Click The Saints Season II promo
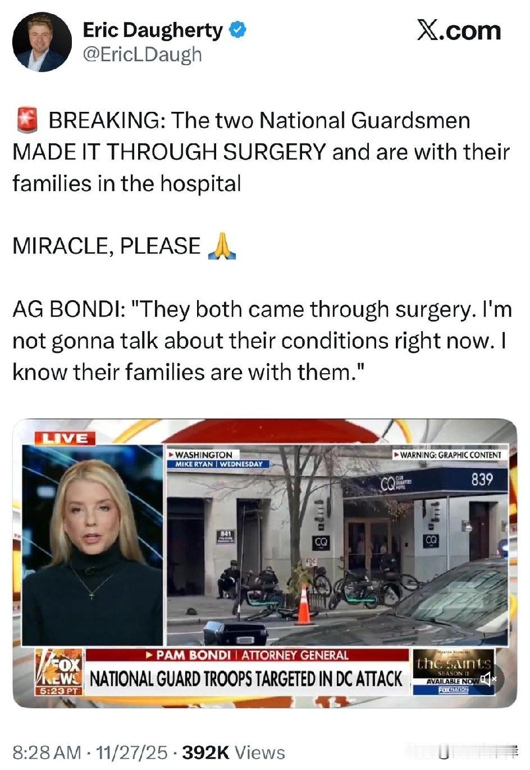The image size is (530, 770). tap(453, 672)
